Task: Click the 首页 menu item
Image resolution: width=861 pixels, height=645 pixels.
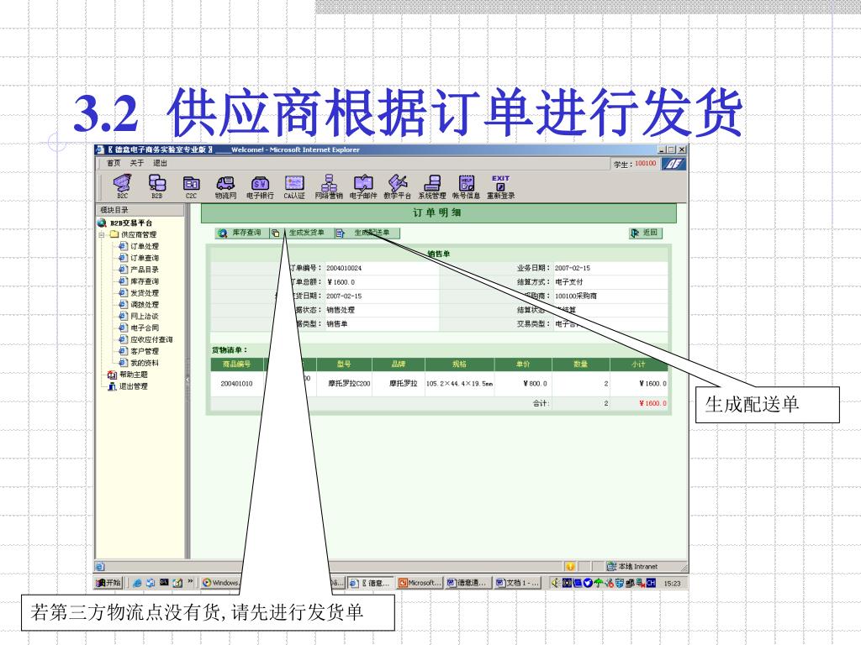Action: [x=114, y=163]
